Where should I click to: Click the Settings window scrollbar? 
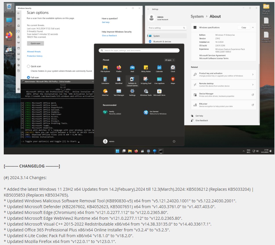259,93
